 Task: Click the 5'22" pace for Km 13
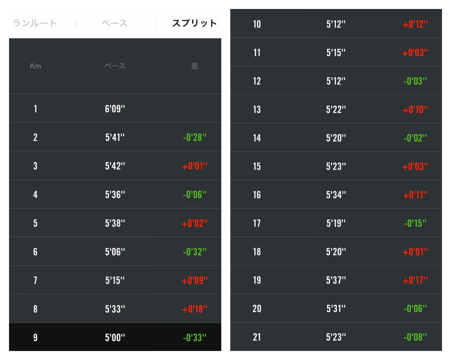(x=336, y=109)
